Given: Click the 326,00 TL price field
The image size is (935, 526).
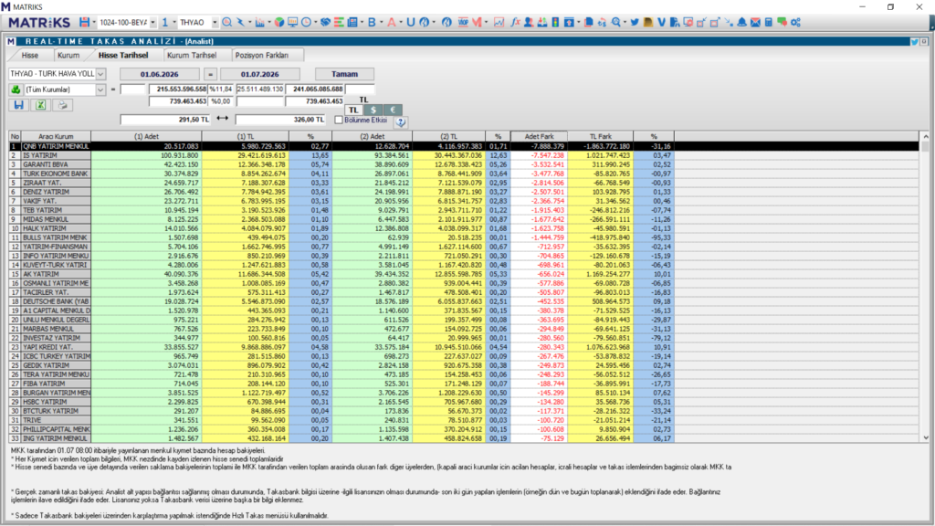Looking at the screenshot, I should click(280, 120).
